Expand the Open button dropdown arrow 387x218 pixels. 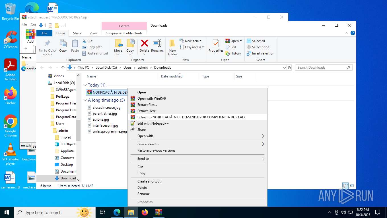pyautogui.click(x=241, y=41)
